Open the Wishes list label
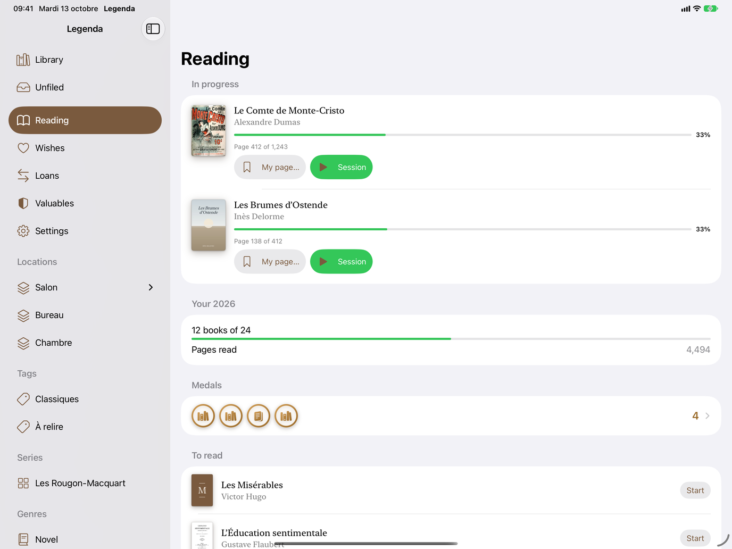The image size is (732, 549). tap(50, 148)
